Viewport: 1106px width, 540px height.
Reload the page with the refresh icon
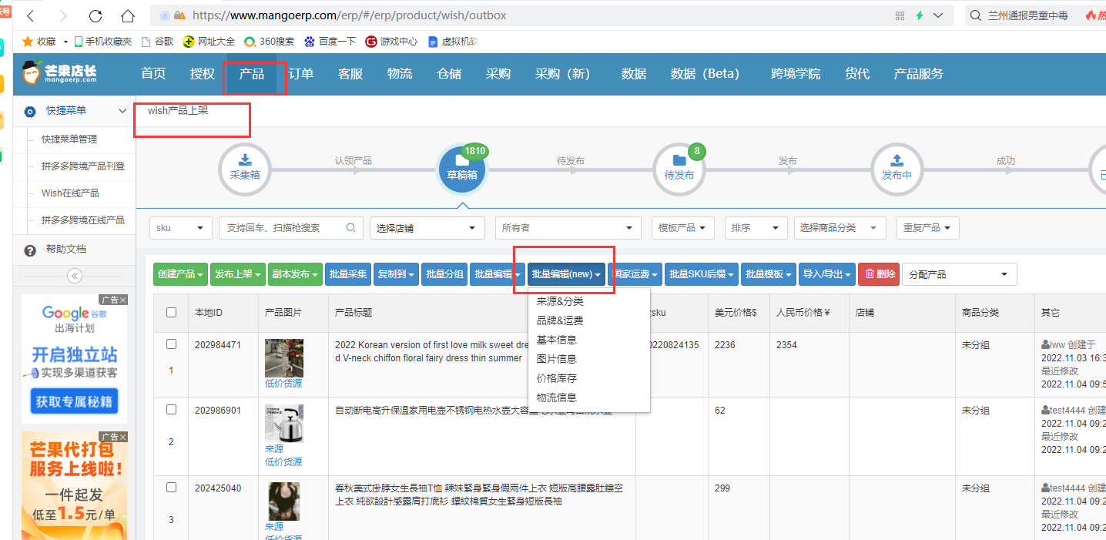coord(96,15)
